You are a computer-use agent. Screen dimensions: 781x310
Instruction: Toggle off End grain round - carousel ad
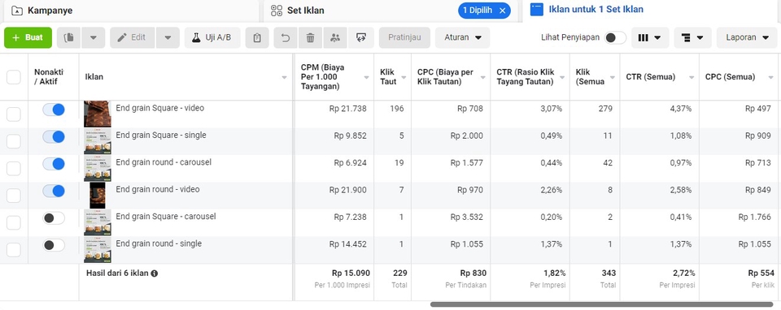tap(54, 164)
